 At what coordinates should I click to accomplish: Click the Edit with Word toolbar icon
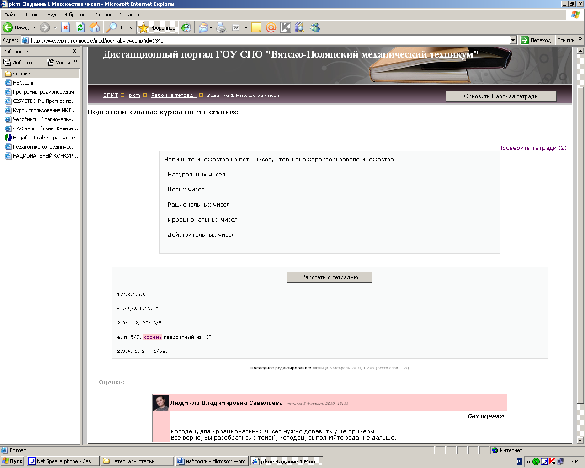[x=236, y=27]
